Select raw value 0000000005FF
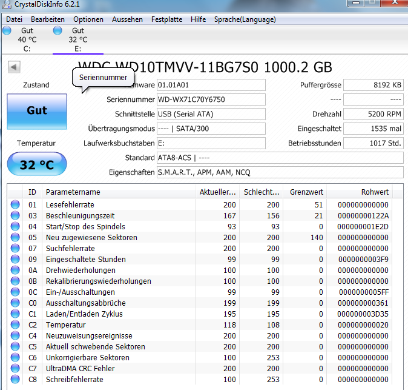Viewport: 408px width, 390px height. pos(364,292)
